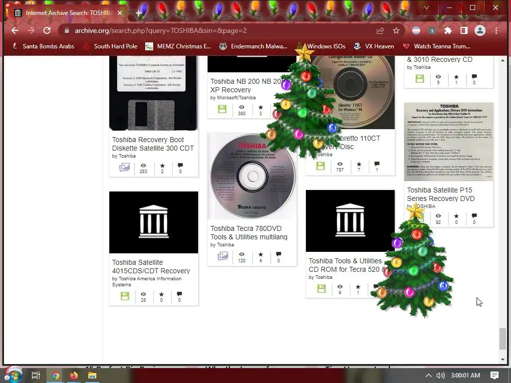Reload the archive.org page
Viewport: 511px width, 383px height.
(x=47, y=30)
